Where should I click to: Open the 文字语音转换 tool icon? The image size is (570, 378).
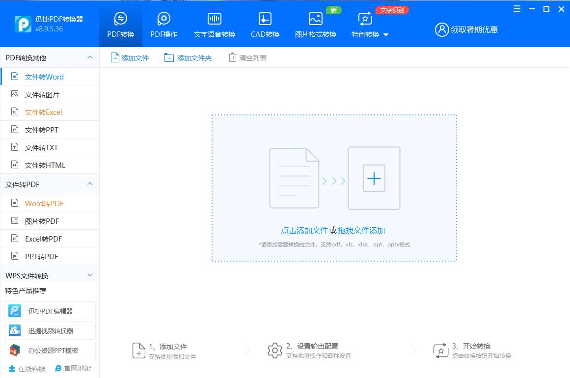coord(214,25)
